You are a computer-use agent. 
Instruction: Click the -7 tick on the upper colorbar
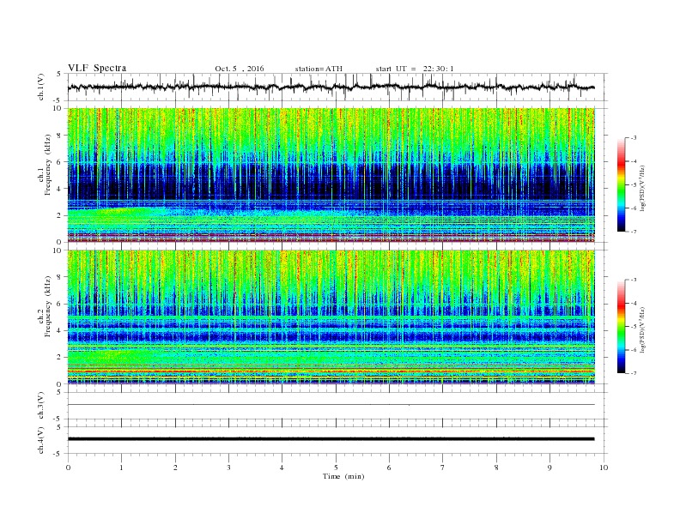633,232
